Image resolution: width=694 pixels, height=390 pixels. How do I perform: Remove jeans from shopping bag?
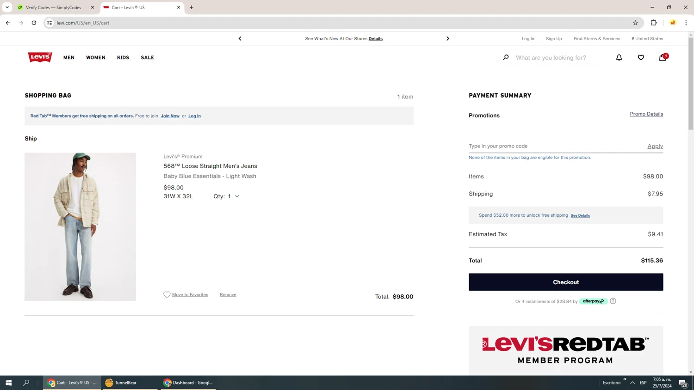[228, 295]
